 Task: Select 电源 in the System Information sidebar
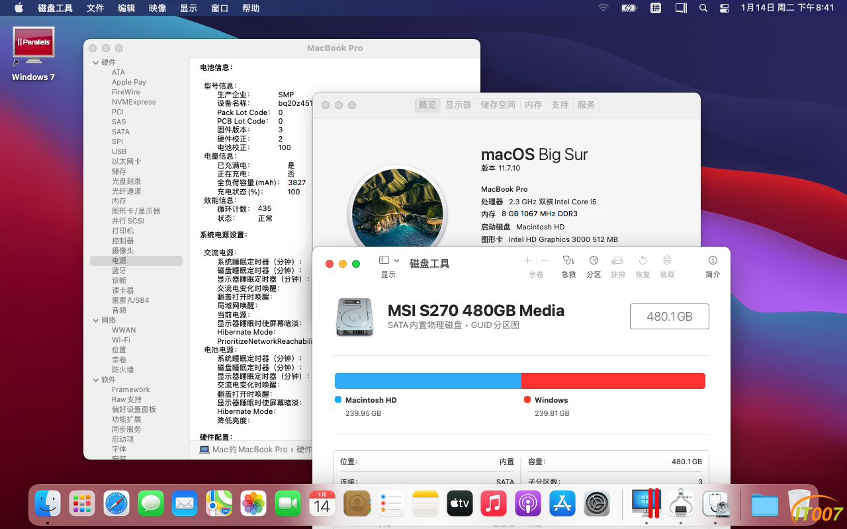pos(136,261)
